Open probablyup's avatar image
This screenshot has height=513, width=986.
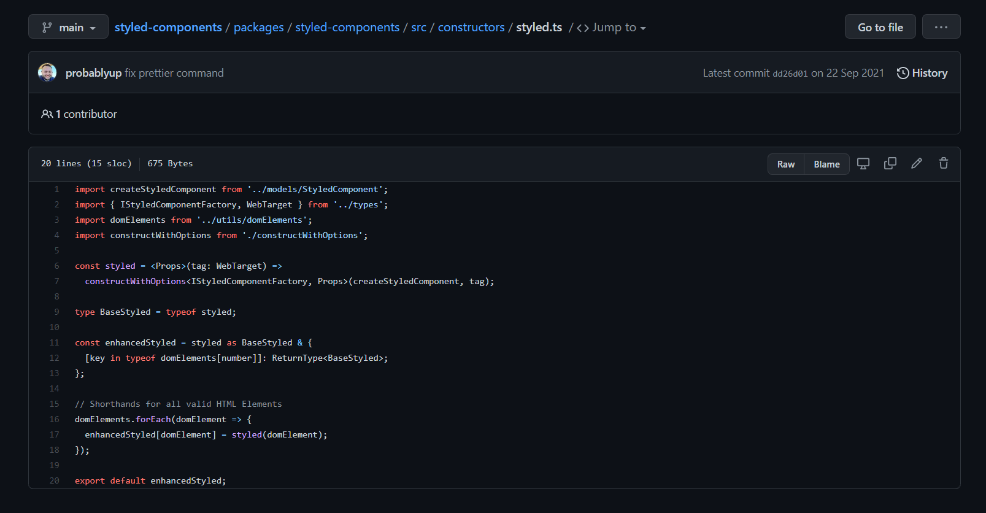pyautogui.click(x=47, y=72)
